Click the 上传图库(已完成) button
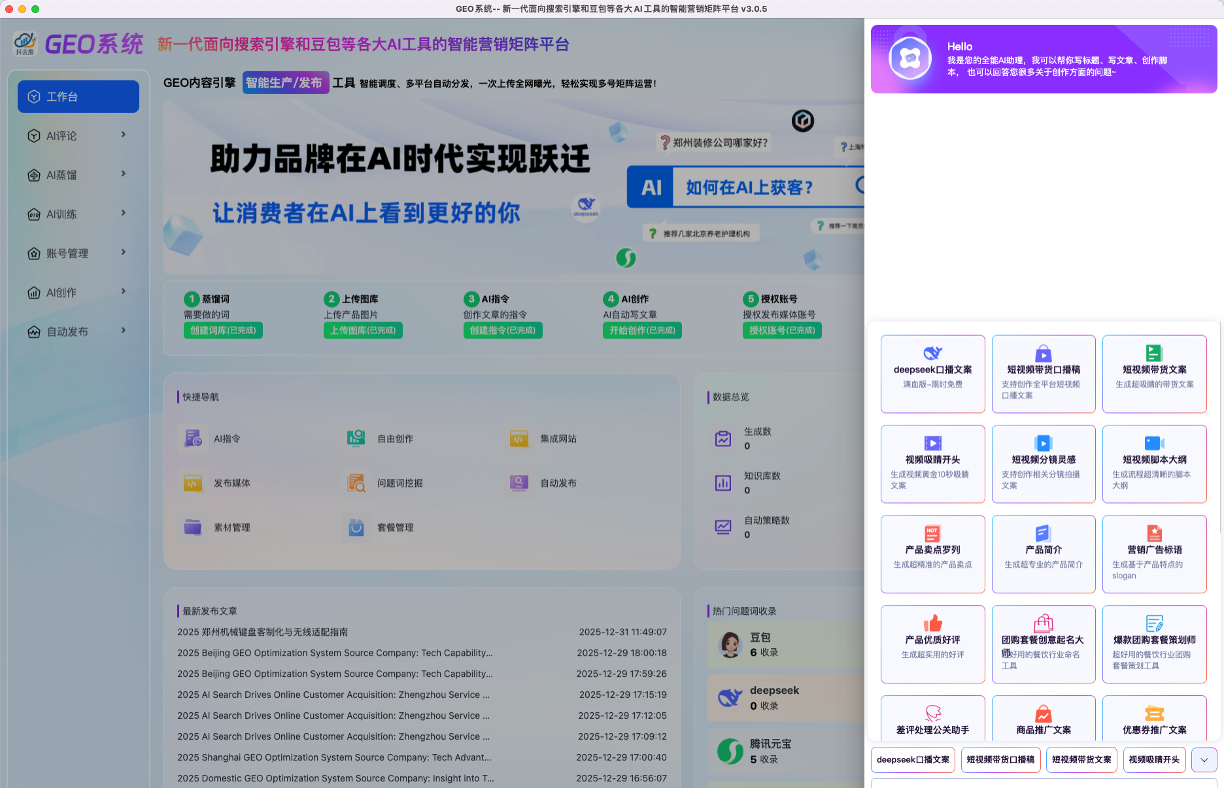Image resolution: width=1224 pixels, height=788 pixels. tap(363, 331)
